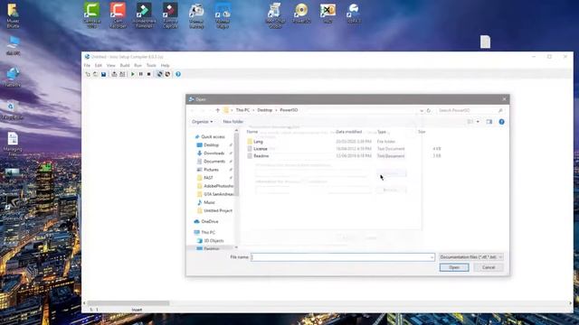Viewport: 579px width, 325px height.
Task: Click the Cancel button in dialog
Action: (x=489, y=267)
